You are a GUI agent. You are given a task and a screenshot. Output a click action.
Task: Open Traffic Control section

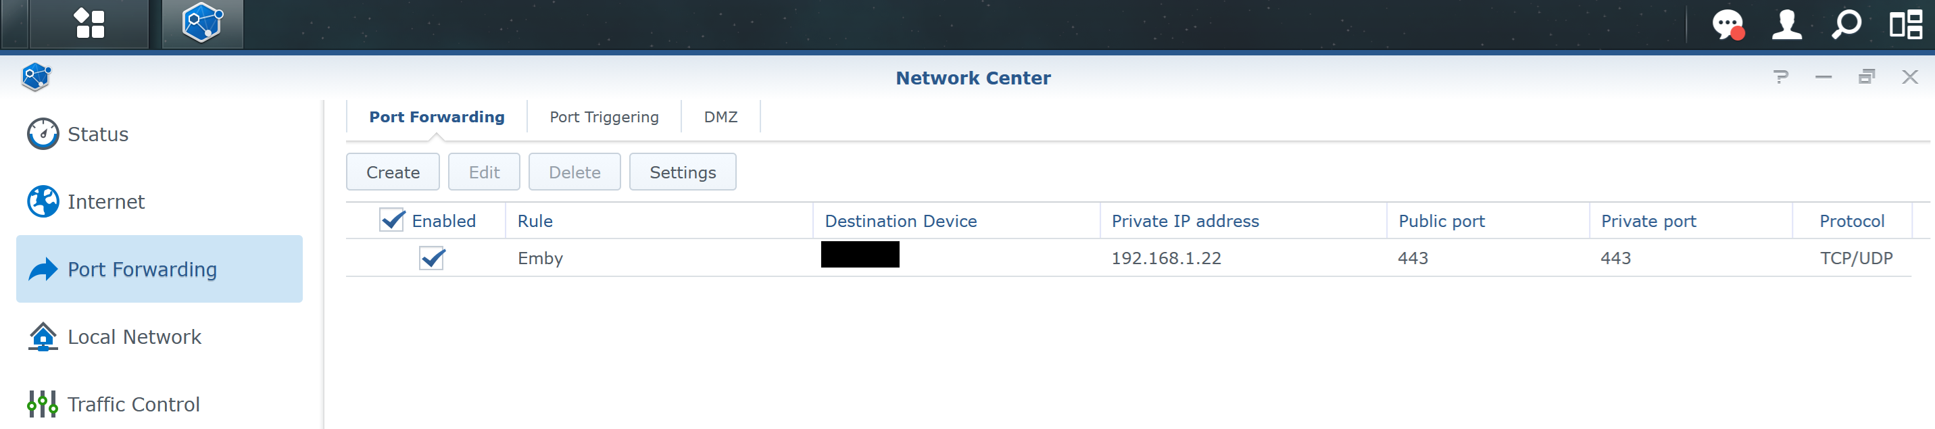(x=133, y=405)
